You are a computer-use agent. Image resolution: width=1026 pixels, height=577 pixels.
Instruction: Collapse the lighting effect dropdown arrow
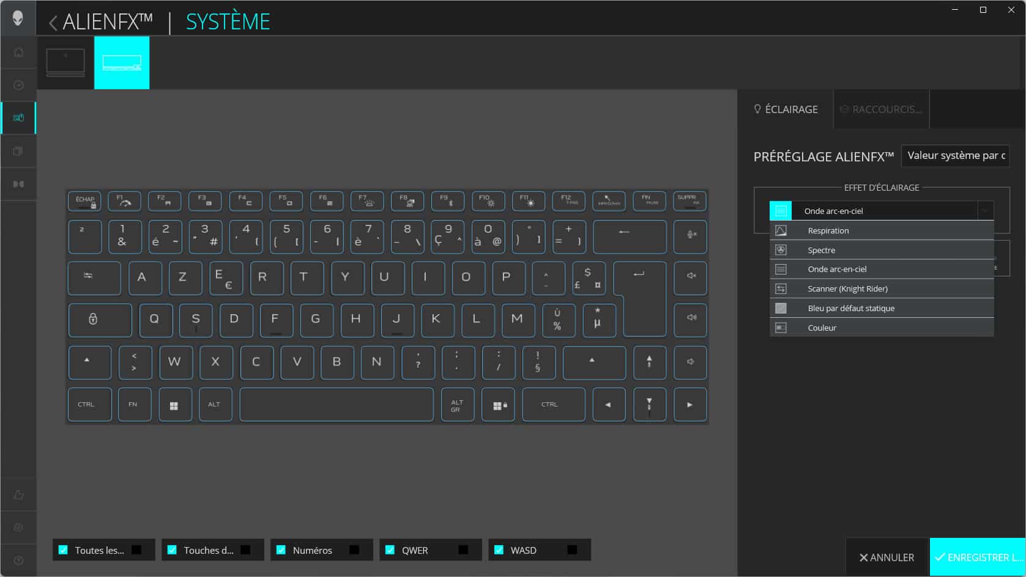coord(984,211)
